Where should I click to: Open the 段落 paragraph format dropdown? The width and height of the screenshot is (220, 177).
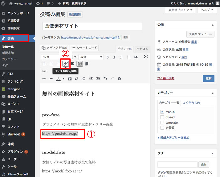(x=91, y=57)
